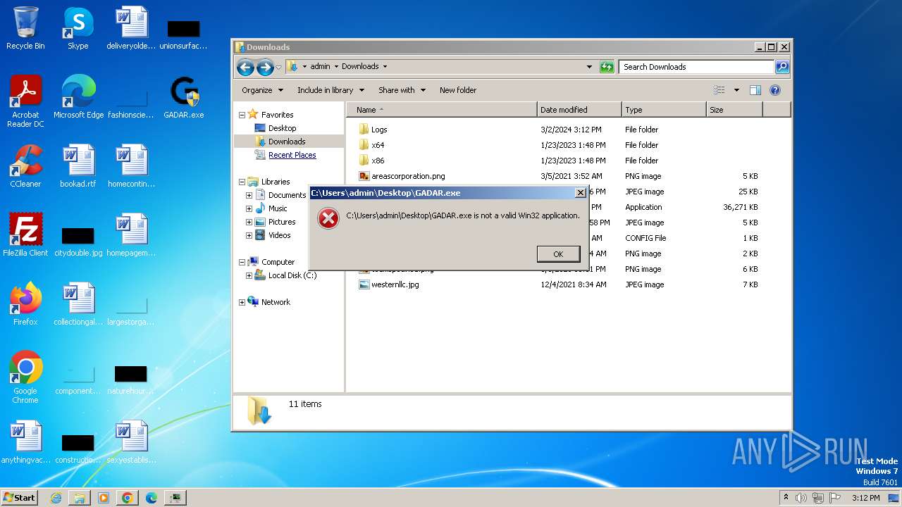The image size is (902, 507).
Task: Open Acrobat Reader DC desktop shortcut
Action: pos(25,101)
